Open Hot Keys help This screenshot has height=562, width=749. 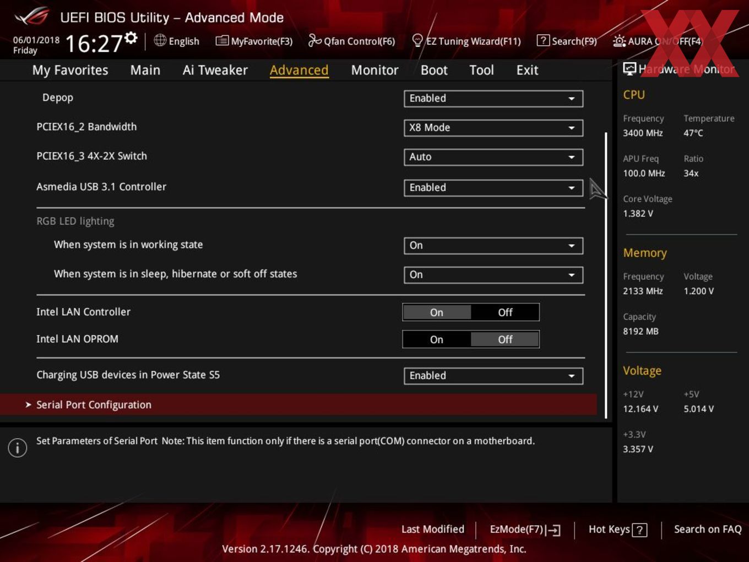point(617,529)
